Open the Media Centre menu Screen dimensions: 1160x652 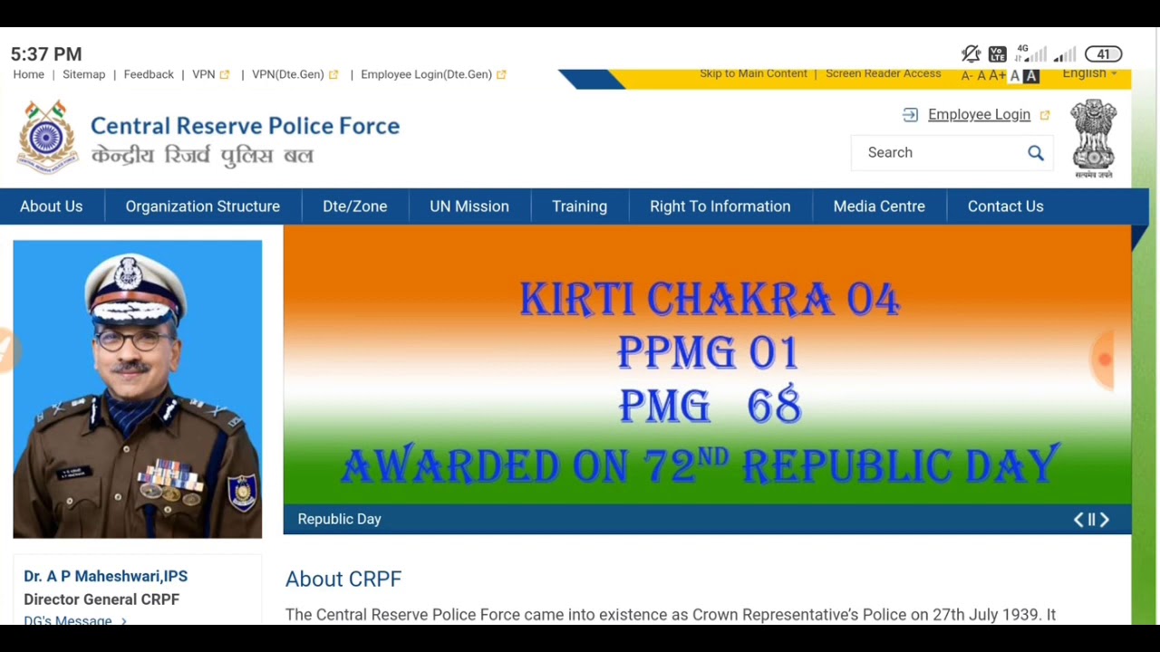pyautogui.click(x=879, y=206)
